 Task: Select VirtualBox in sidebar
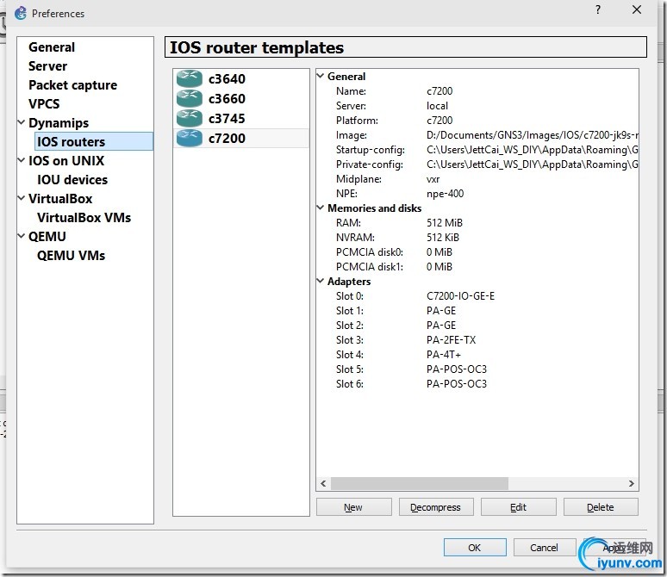click(x=60, y=199)
